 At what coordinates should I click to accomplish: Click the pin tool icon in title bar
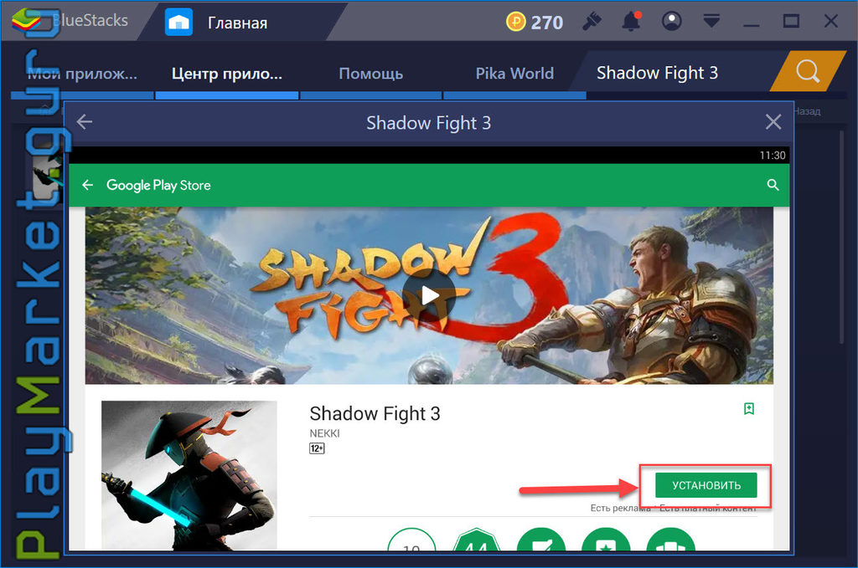click(592, 21)
